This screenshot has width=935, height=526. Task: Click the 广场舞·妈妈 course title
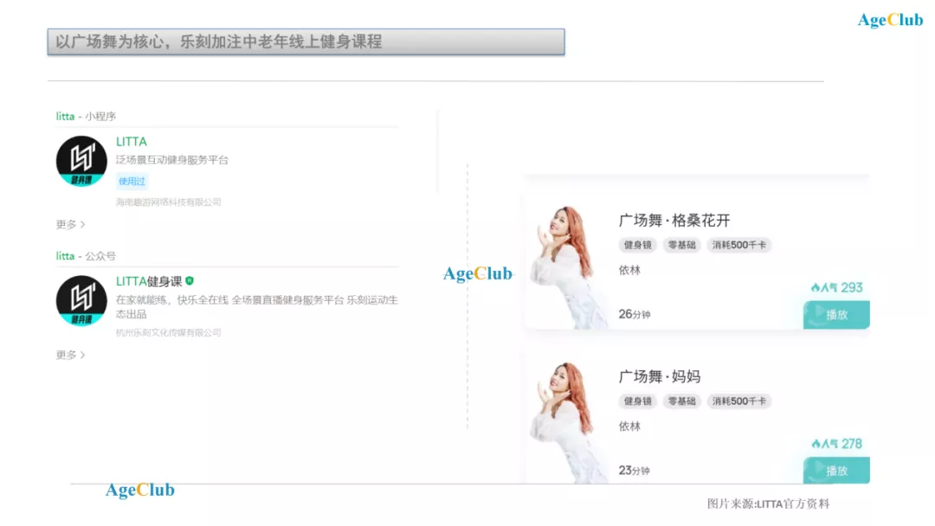659,376
